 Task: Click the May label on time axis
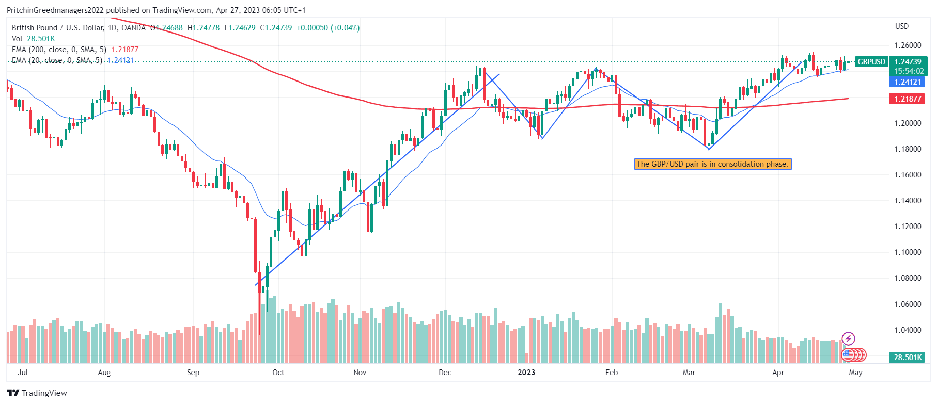[856, 373]
